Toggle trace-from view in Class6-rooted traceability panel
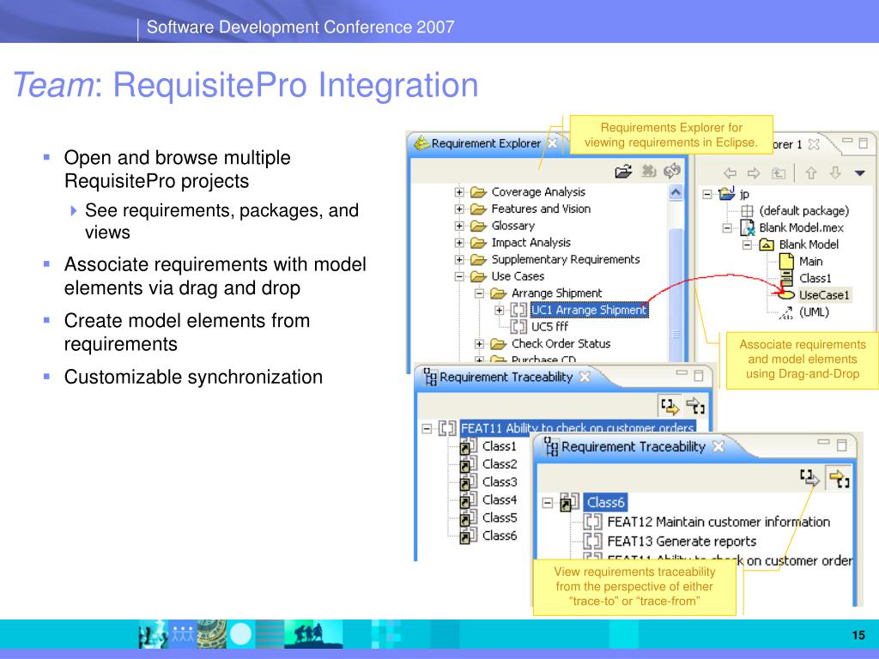This screenshot has width=879, height=659. (x=840, y=479)
